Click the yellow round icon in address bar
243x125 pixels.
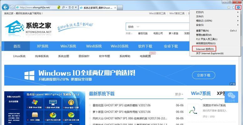coord(59,7)
